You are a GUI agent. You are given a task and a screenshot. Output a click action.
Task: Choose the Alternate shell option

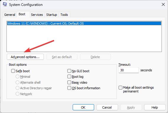[17, 82]
